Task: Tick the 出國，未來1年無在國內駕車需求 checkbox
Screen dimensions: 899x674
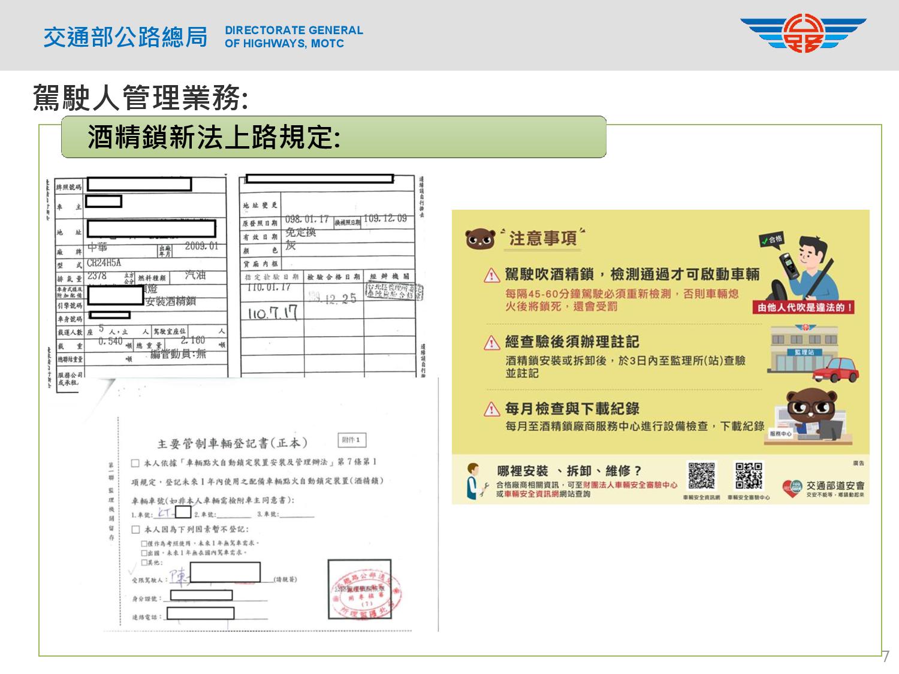Action: pos(144,553)
